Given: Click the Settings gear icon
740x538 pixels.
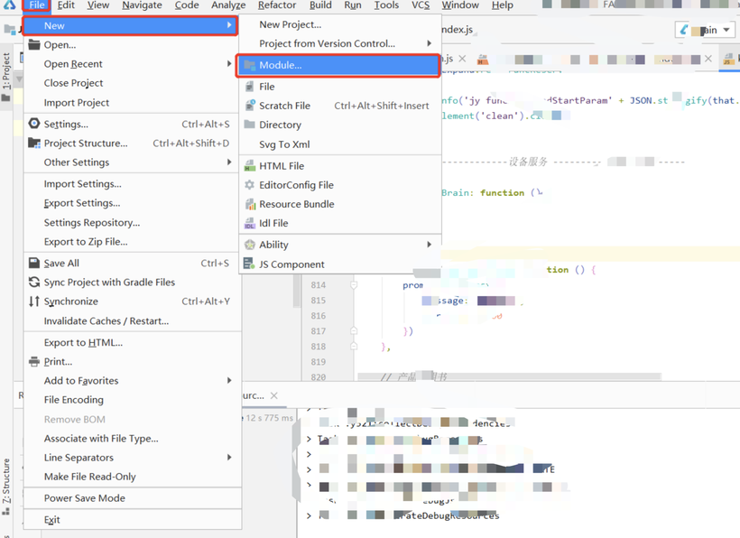Looking at the screenshot, I should (x=34, y=124).
